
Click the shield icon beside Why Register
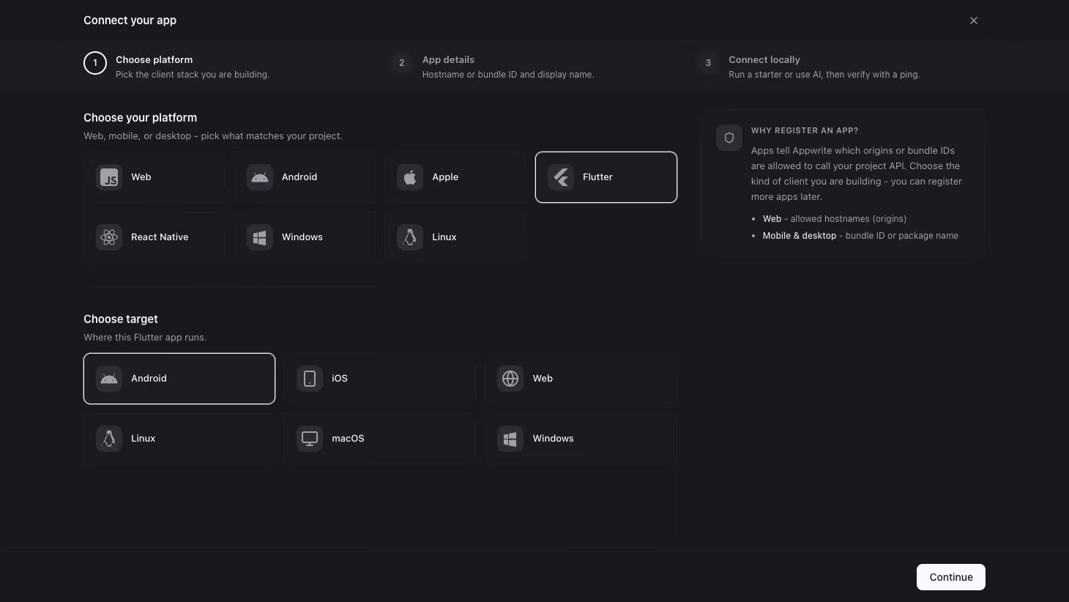(729, 138)
